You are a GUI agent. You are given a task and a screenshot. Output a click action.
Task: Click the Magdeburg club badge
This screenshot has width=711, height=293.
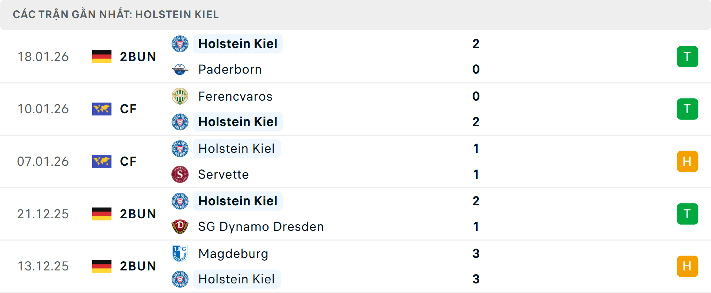pyautogui.click(x=180, y=254)
